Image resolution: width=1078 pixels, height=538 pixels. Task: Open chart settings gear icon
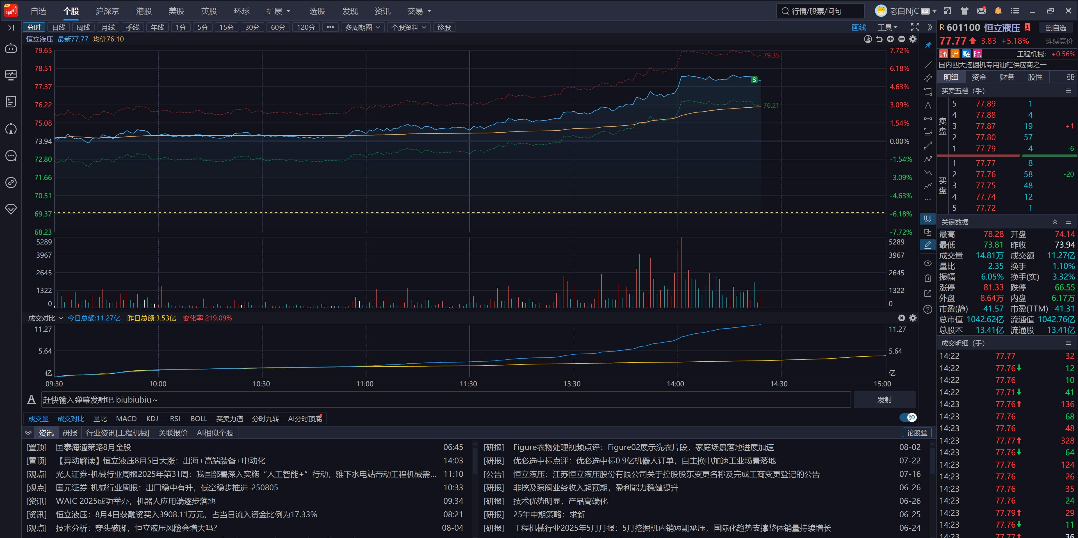pyautogui.click(x=913, y=39)
